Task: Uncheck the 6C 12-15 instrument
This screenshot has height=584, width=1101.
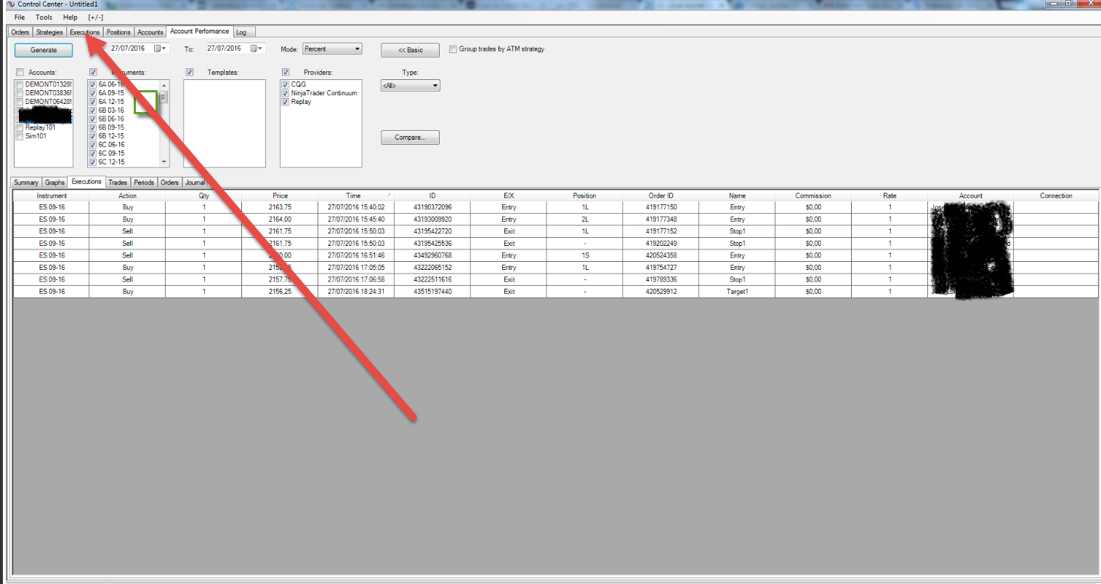Action: tap(93, 161)
